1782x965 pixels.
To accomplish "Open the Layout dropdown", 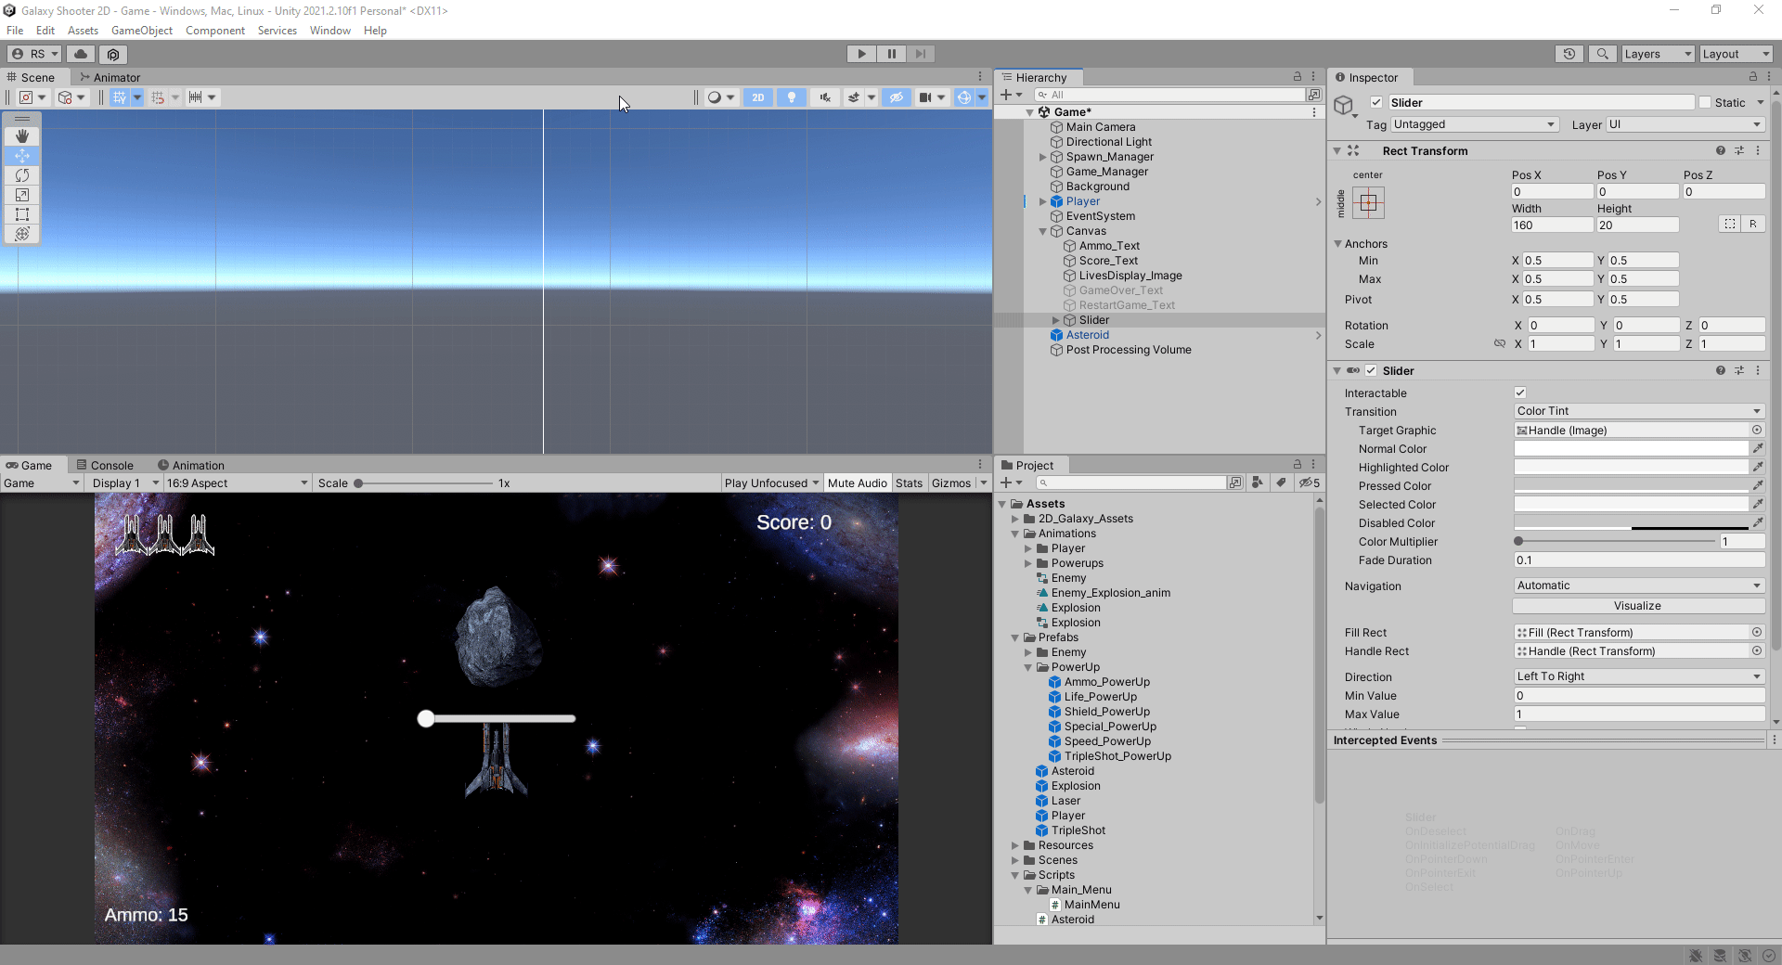I will click(1736, 54).
